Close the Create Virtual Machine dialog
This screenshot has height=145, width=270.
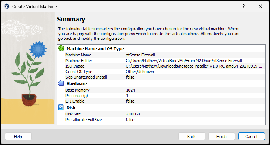tap(260, 6)
